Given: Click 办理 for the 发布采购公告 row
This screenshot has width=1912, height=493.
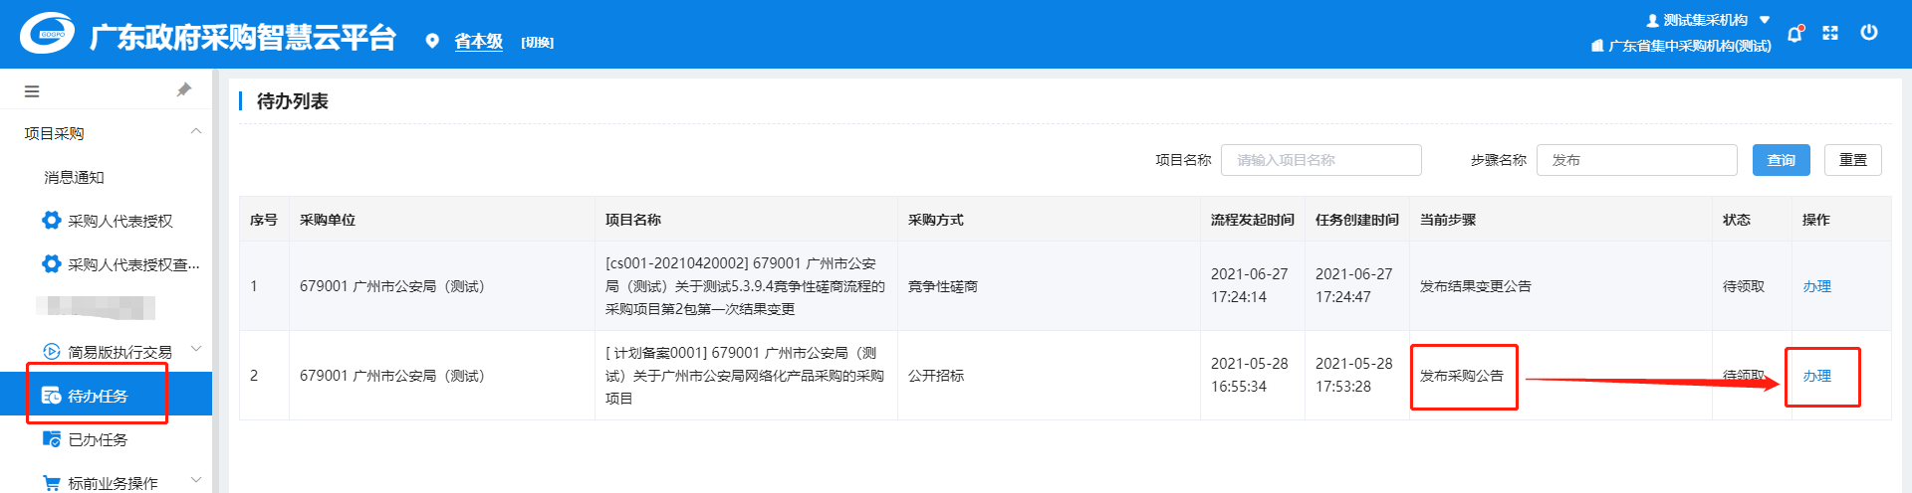Looking at the screenshot, I should [1816, 376].
